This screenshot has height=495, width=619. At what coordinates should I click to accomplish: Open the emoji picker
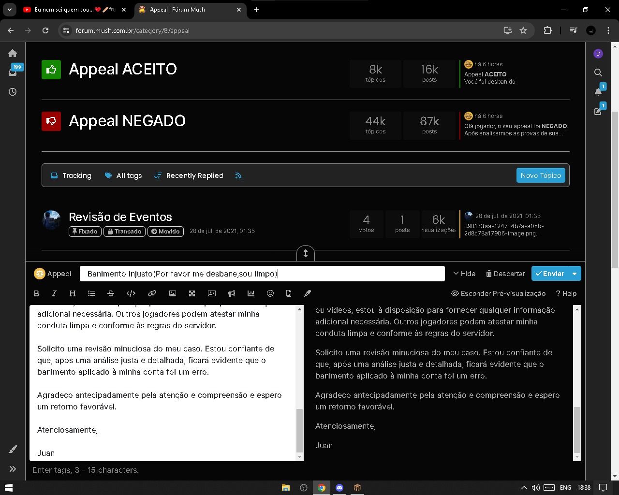pyautogui.click(x=270, y=293)
